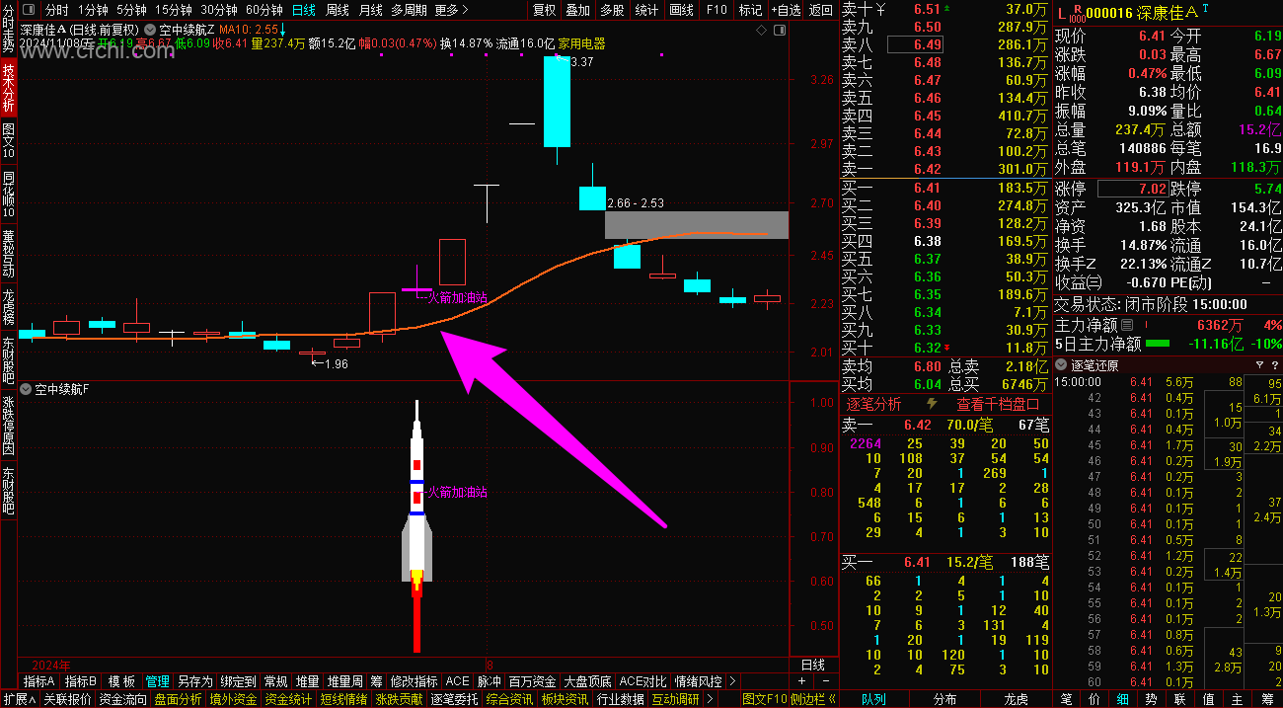The image size is (1283, 708).
Task: Click the 管理 indicator tab
Action: click(x=157, y=681)
